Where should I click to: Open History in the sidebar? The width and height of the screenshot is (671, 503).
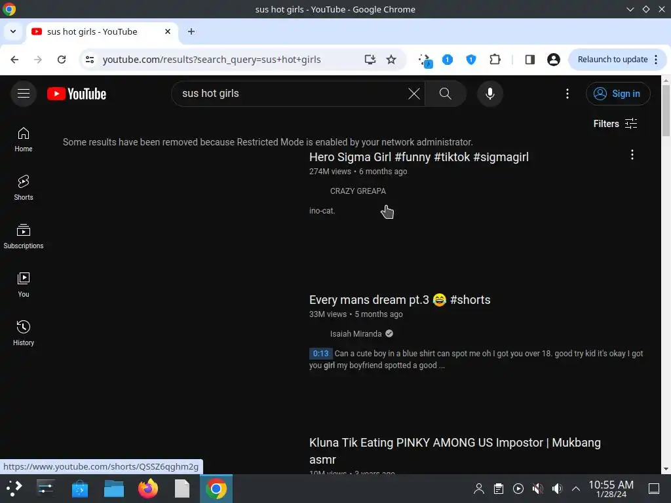point(24,333)
